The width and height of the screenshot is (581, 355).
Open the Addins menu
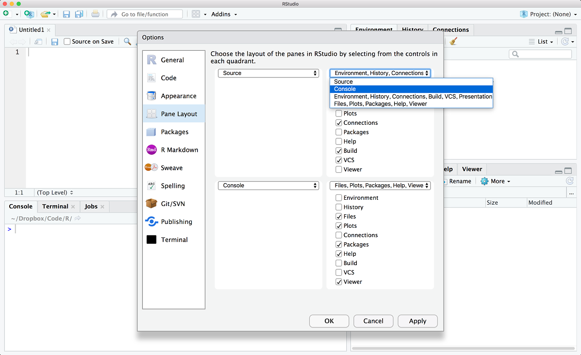(x=224, y=14)
